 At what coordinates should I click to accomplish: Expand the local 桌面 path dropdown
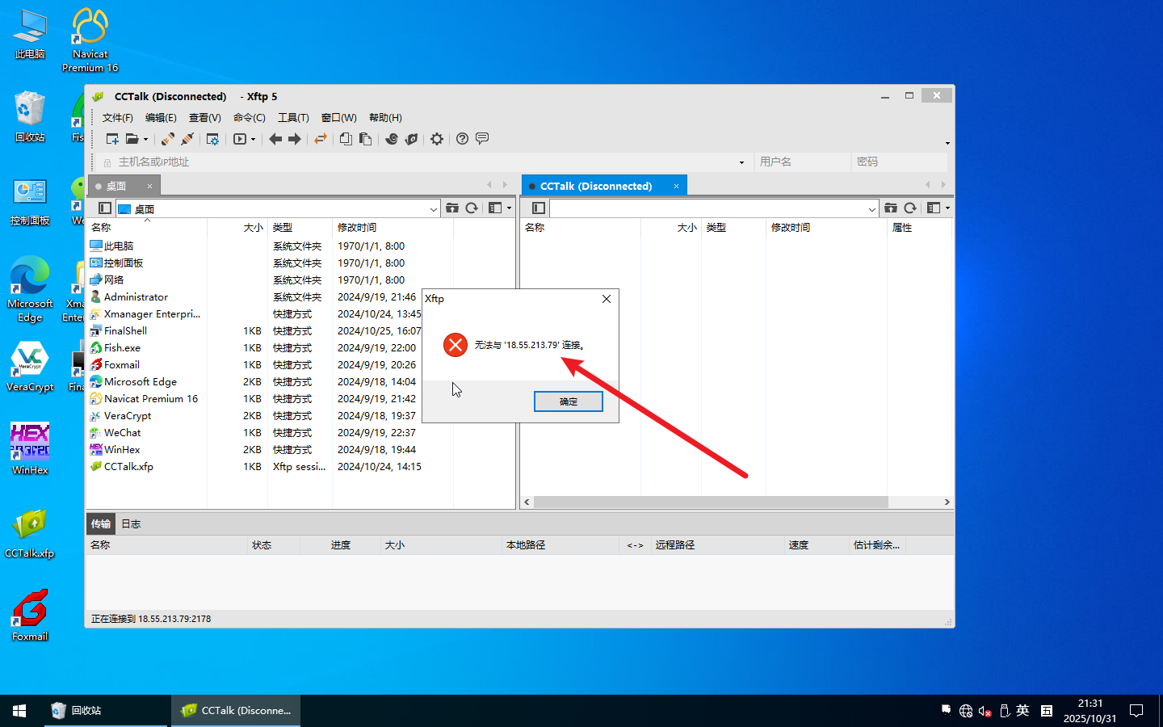click(433, 209)
